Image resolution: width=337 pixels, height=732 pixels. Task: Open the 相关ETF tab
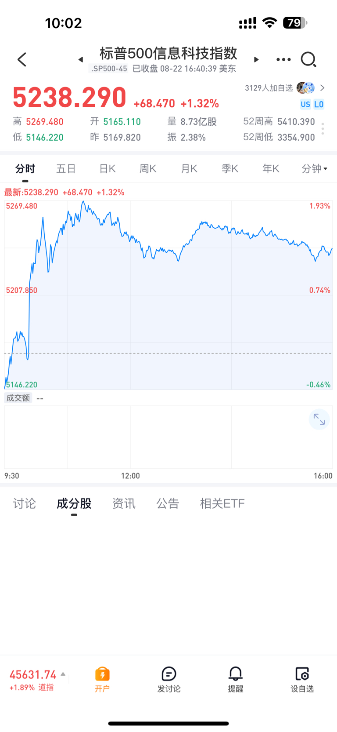222,503
